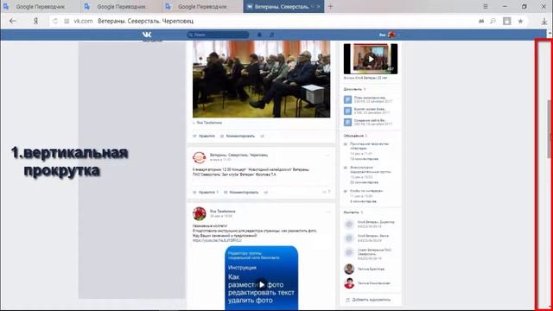Click the scrollbar up arrow
The height and width of the screenshot is (311, 553).
pyautogui.click(x=550, y=34)
